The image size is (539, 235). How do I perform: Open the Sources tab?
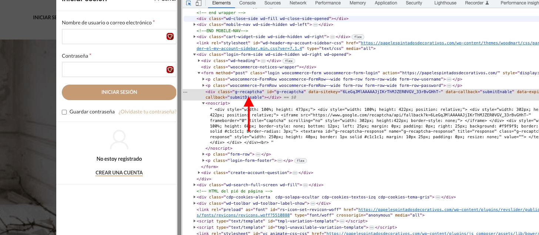[x=272, y=3]
